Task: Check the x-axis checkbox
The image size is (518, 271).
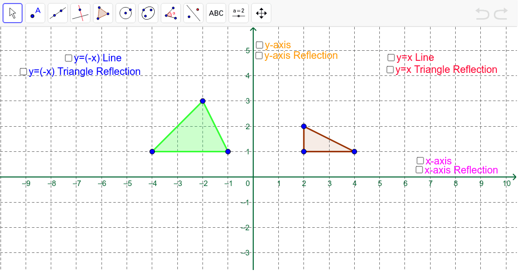Action: point(420,160)
